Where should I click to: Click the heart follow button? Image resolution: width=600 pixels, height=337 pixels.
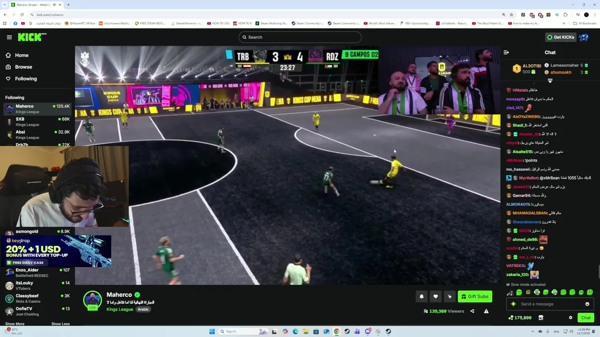pyautogui.click(x=435, y=296)
